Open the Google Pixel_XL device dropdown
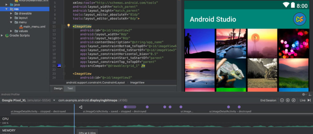 click(54, 100)
